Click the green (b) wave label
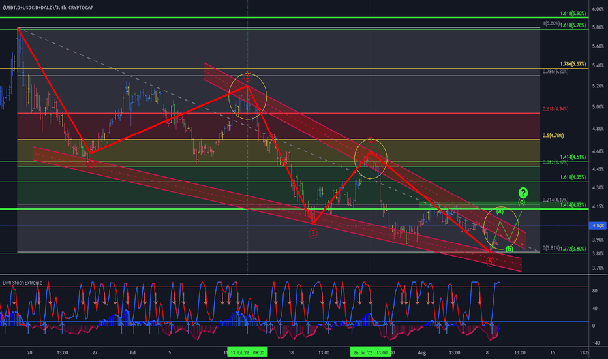 (509, 249)
